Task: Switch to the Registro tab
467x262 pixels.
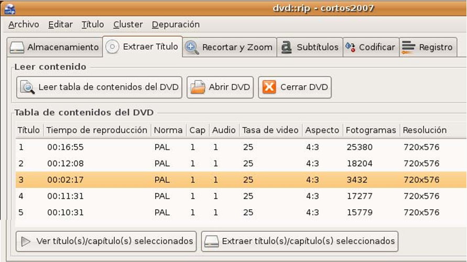Action: (428, 47)
